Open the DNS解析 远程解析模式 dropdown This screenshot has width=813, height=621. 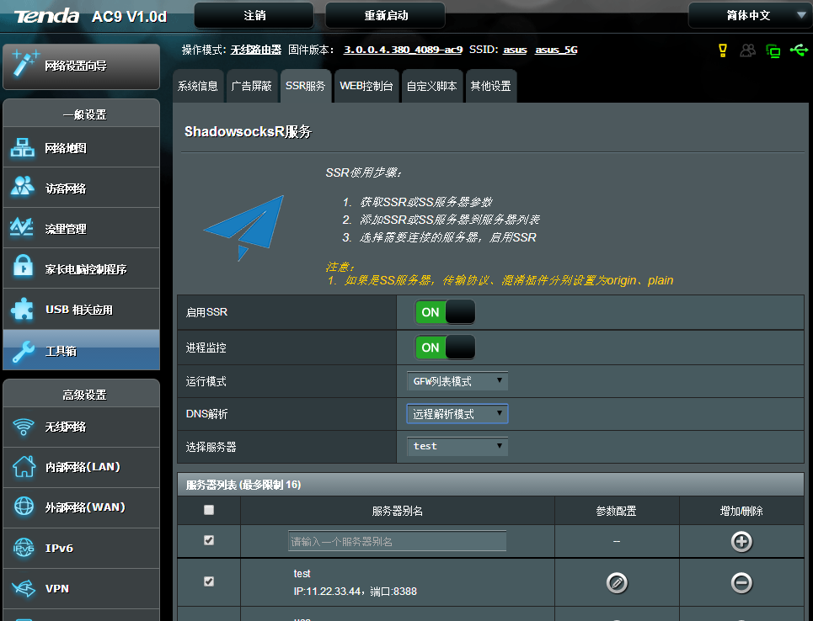pyautogui.click(x=457, y=414)
